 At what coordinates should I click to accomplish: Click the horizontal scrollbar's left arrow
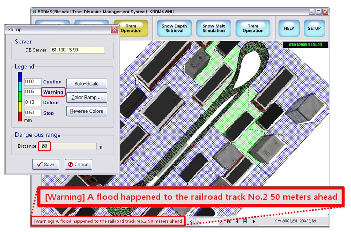click(x=191, y=221)
